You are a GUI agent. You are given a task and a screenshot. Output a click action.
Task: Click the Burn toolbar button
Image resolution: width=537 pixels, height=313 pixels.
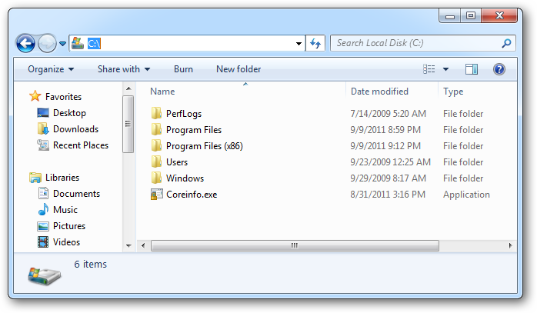point(183,69)
